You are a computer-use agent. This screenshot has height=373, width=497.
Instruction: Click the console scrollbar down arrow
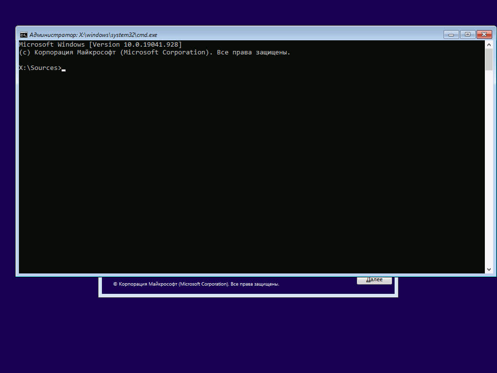[489, 269]
